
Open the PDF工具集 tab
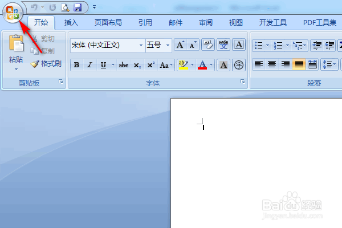(320, 22)
